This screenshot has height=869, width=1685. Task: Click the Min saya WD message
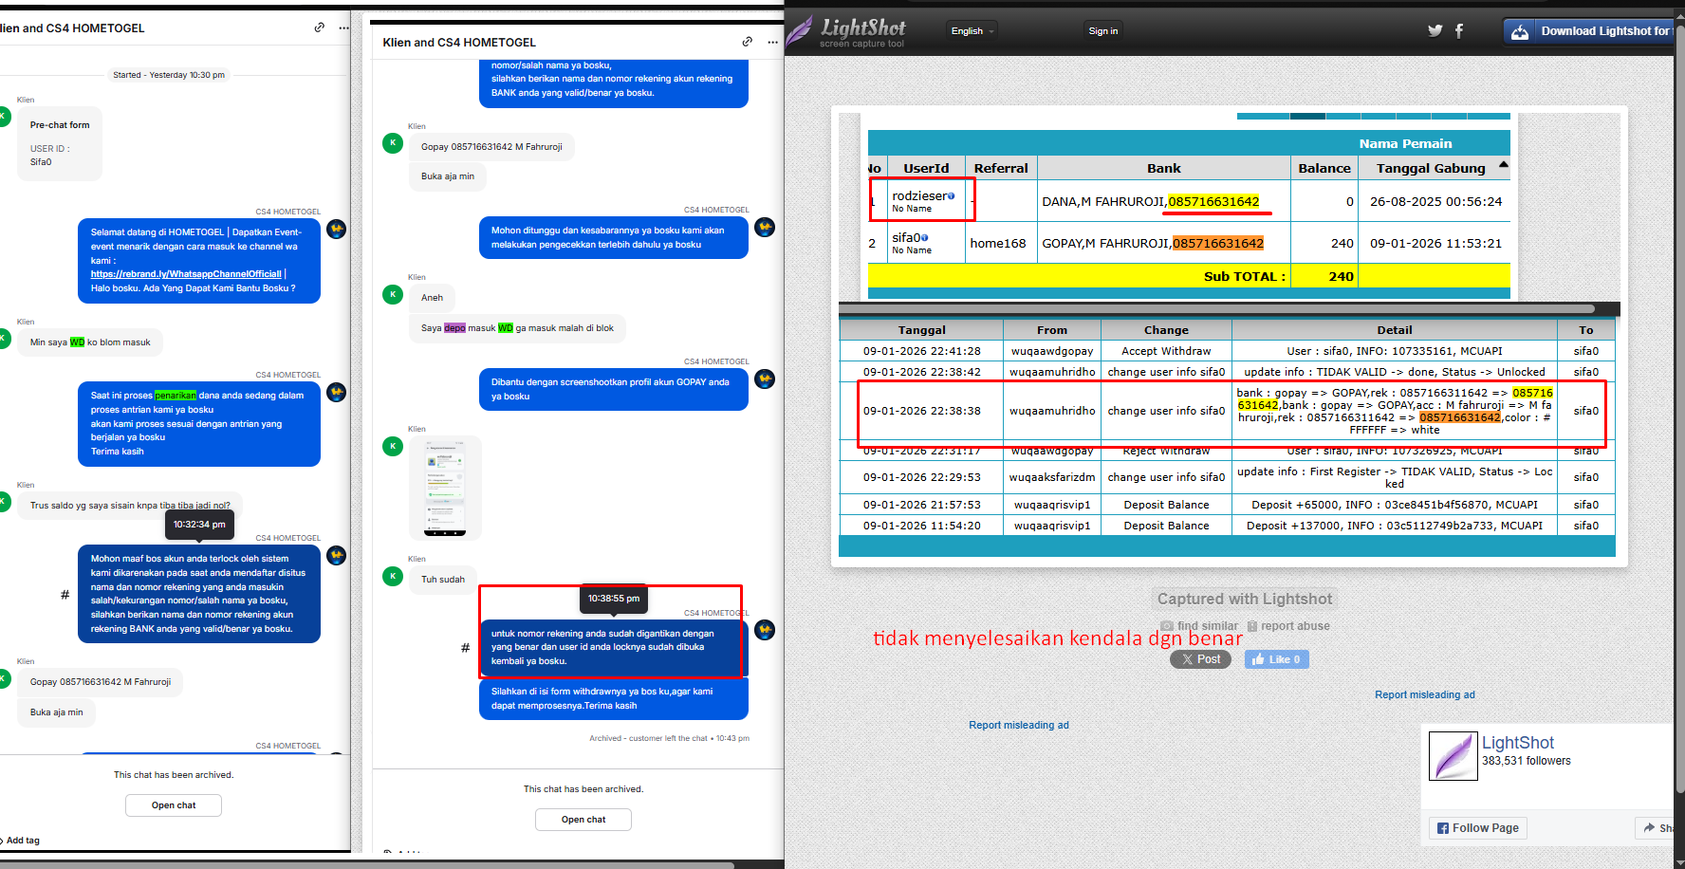[90, 342]
